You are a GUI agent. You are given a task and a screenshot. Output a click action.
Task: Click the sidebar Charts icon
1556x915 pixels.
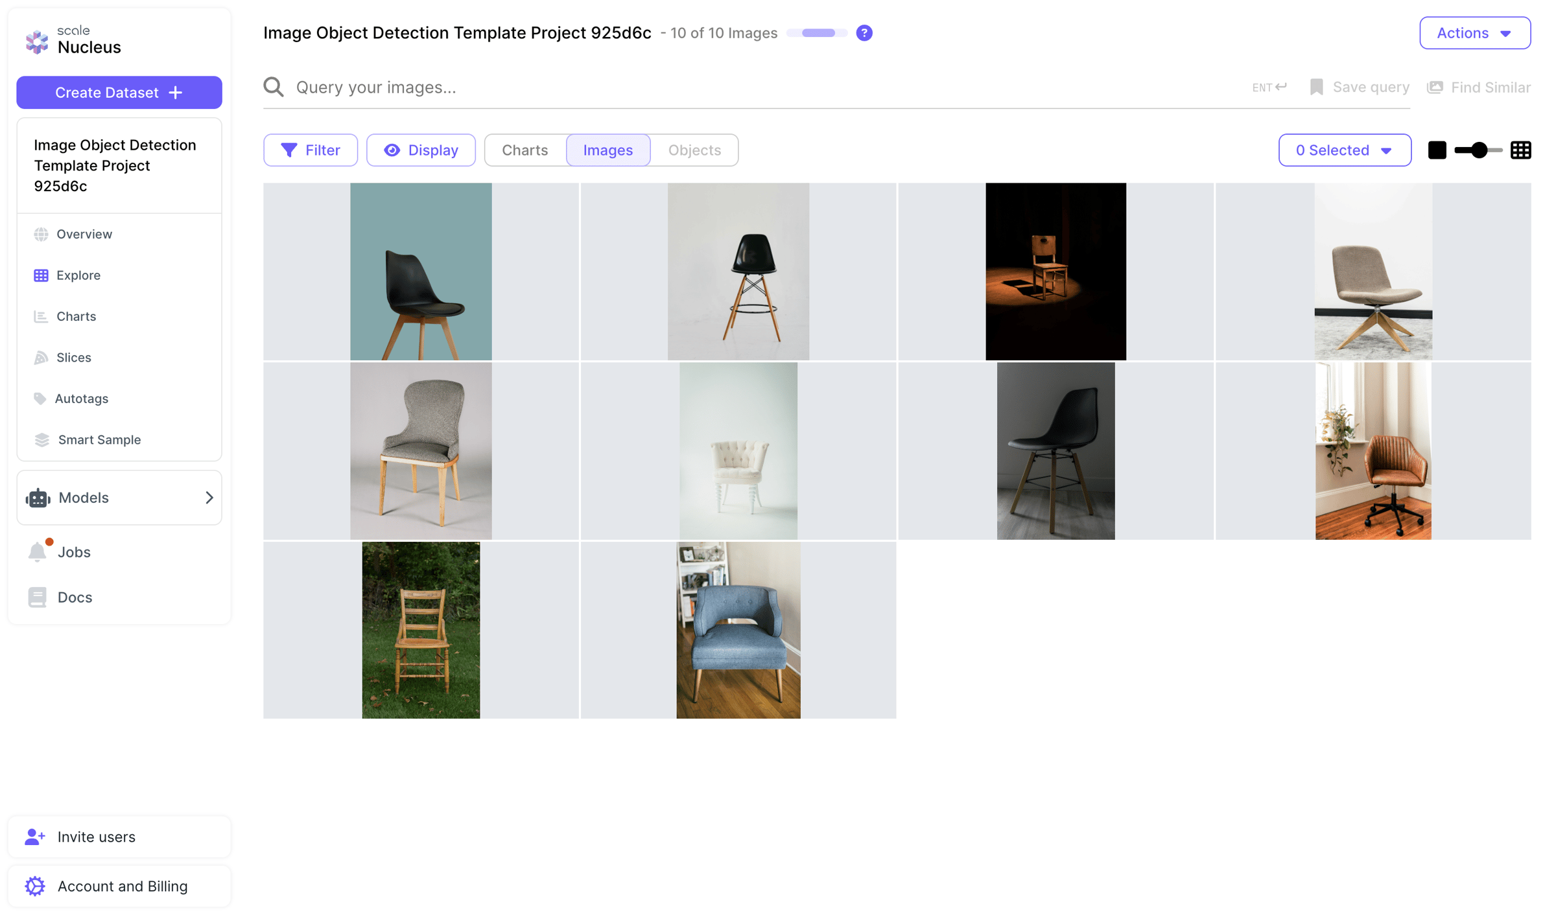(41, 316)
